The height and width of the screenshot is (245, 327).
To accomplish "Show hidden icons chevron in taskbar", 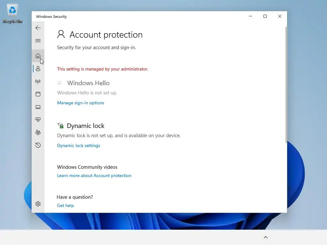I will (x=265, y=237).
